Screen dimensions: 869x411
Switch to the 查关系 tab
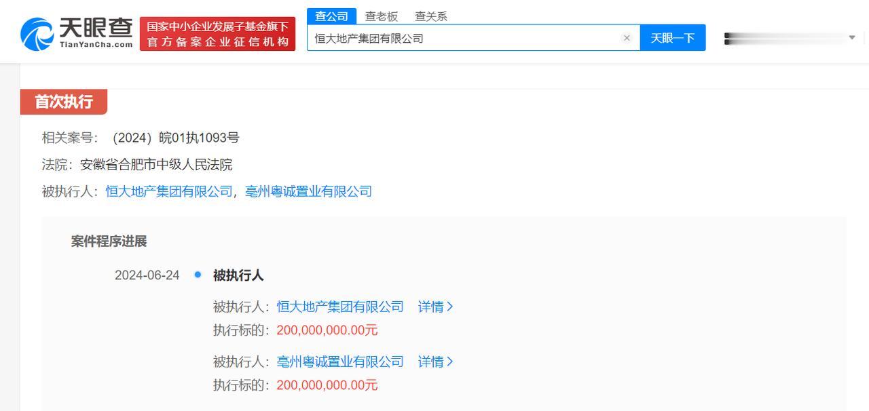coord(431,16)
